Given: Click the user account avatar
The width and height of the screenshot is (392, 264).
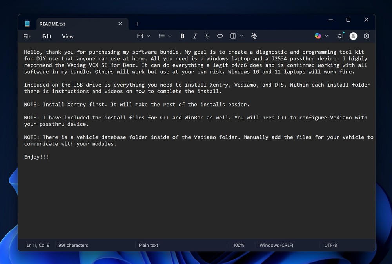Looking at the screenshot, I should pyautogui.click(x=353, y=36).
